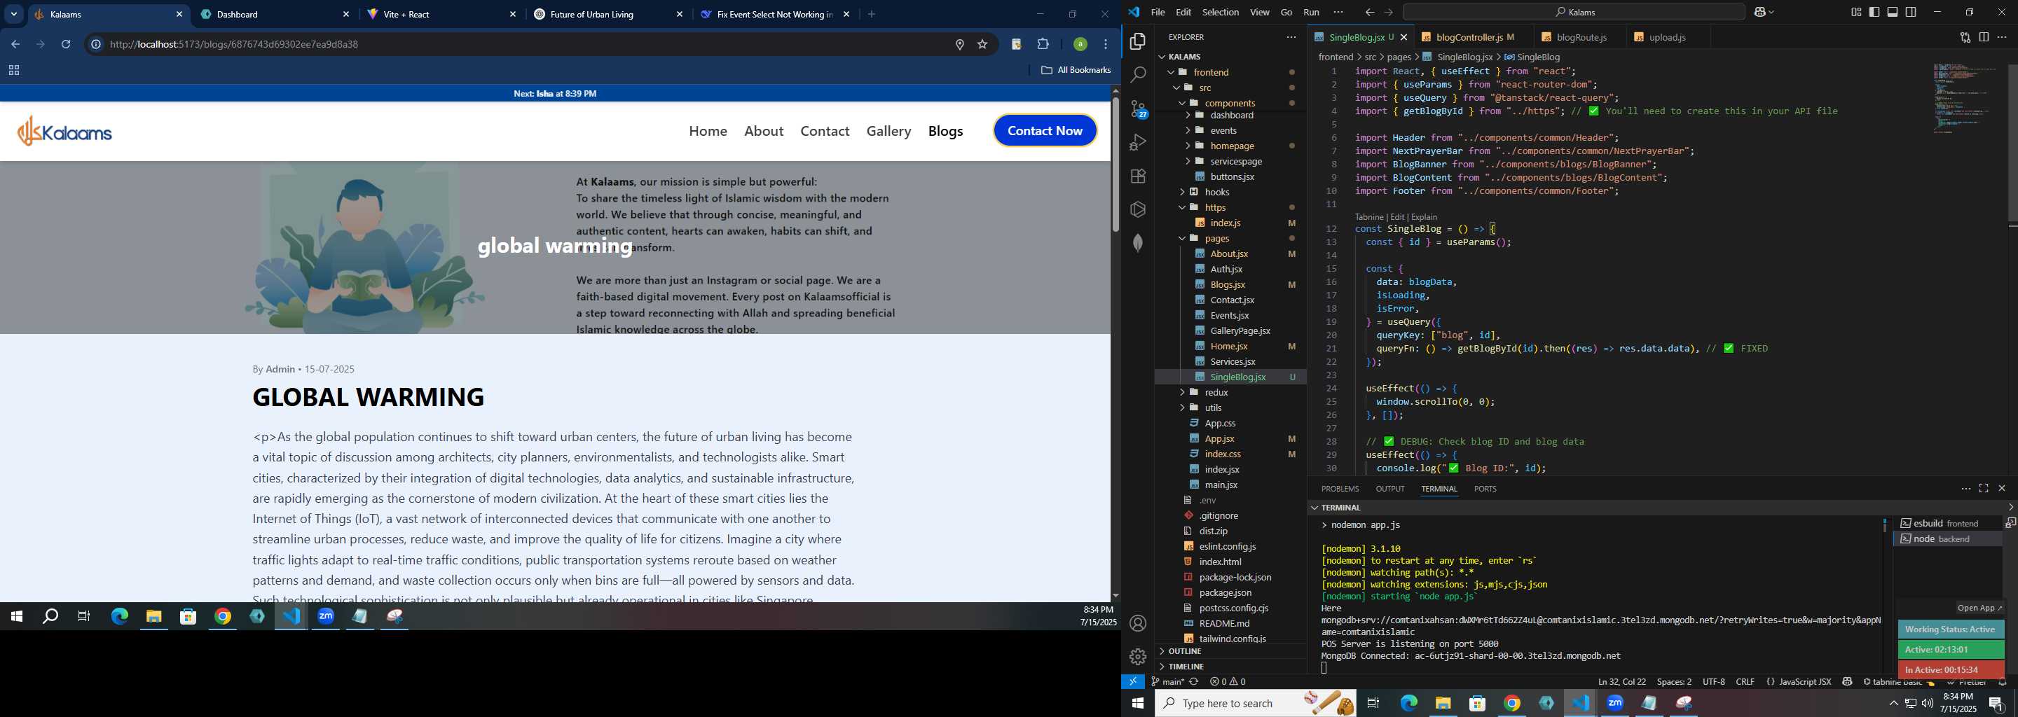This screenshot has height=717, width=2018.
Task: Open errors and warnings count in status bar
Action: pyautogui.click(x=1228, y=682)
